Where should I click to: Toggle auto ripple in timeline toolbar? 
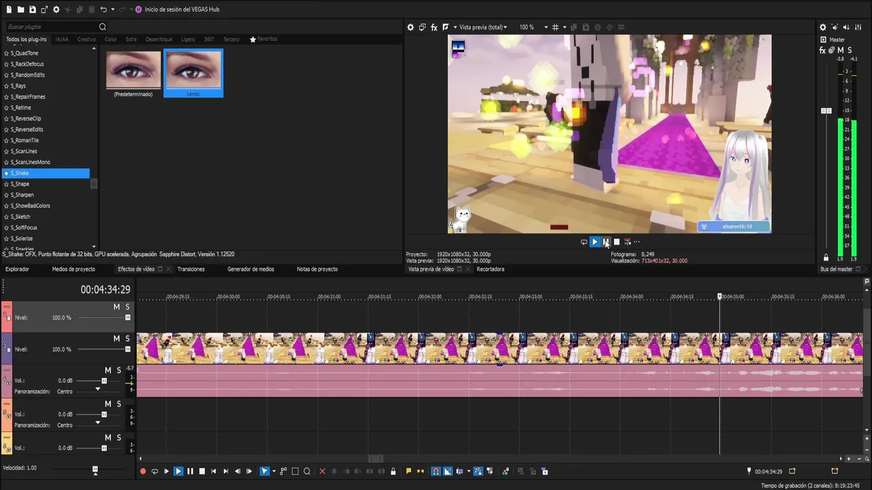(x=459, y=471)
